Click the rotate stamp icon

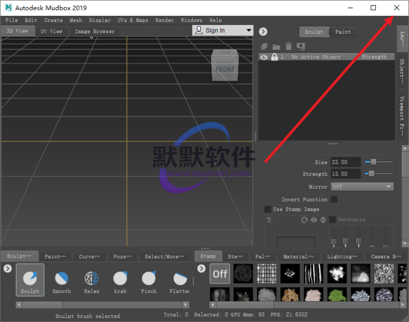tap(304, 220)
